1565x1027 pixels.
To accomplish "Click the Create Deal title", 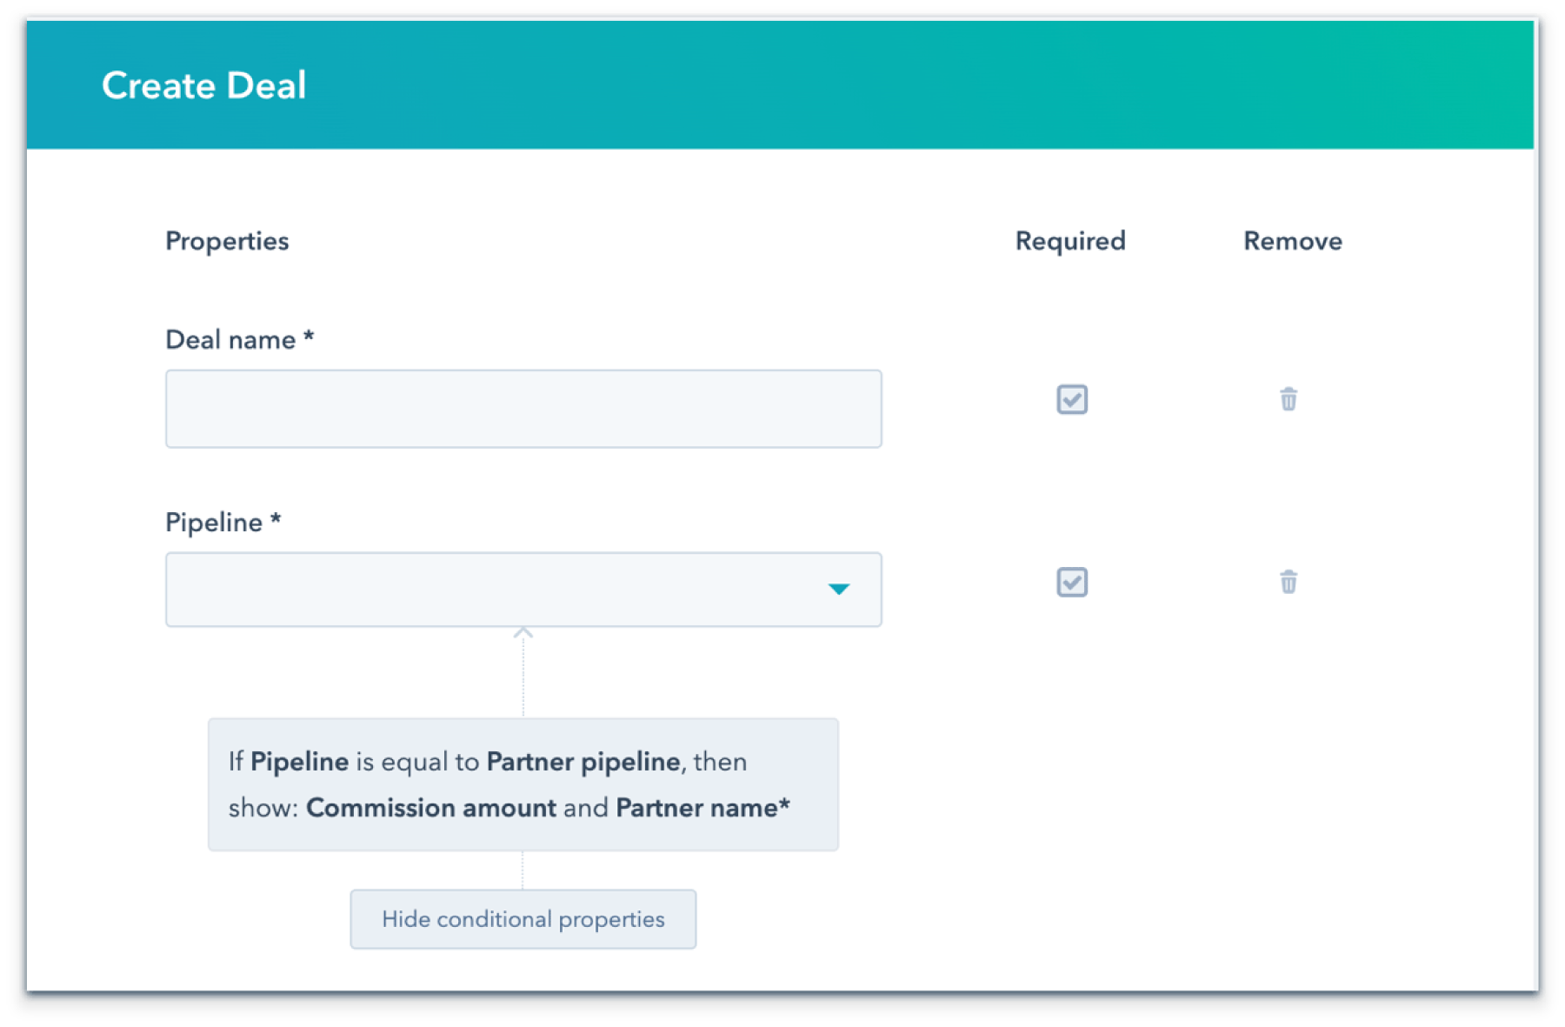I will 203,85.
